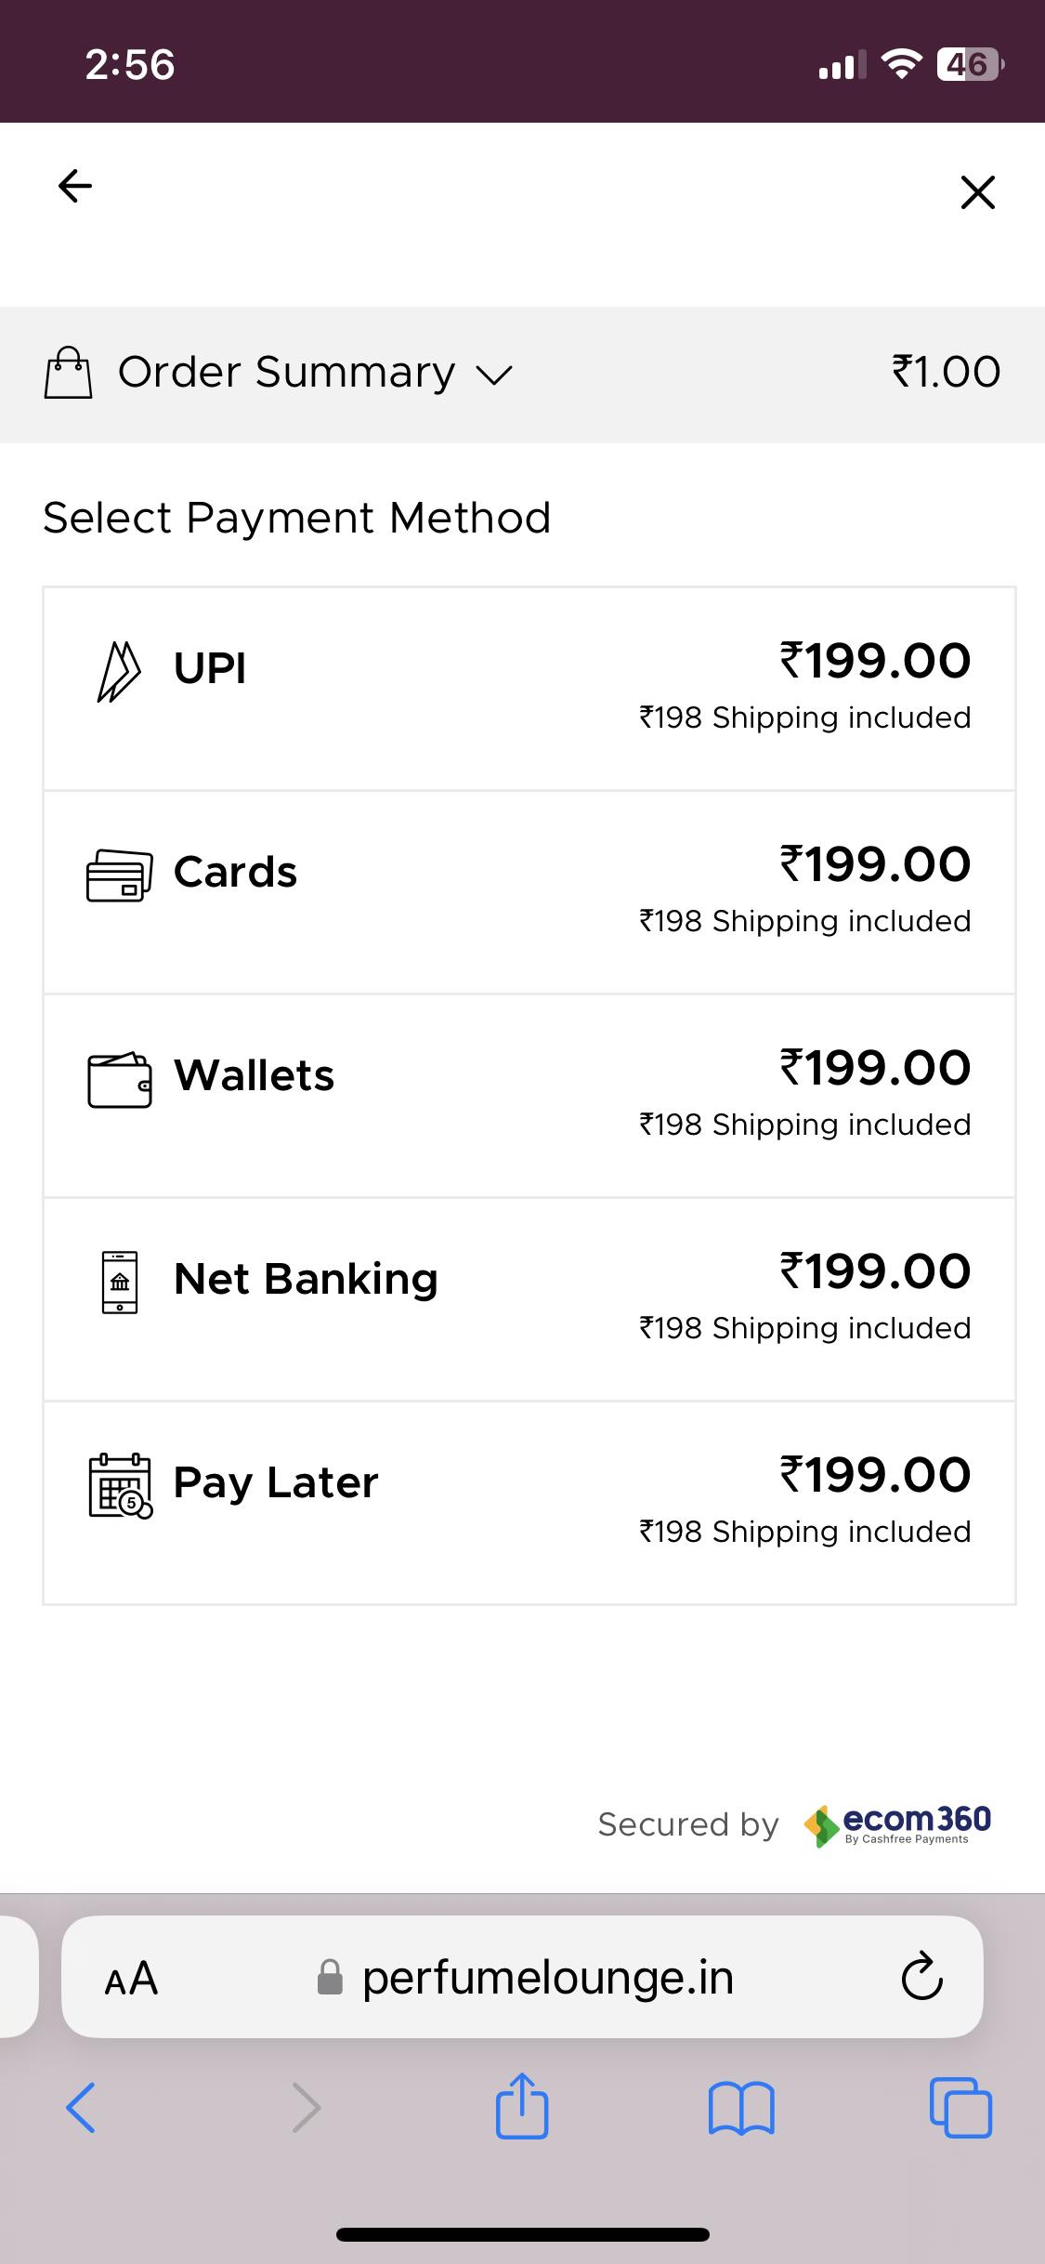Tap the UPI logo icon
Viewport: 1045px width, 2264px height.
pyautogui.click(x=119, y=671)
